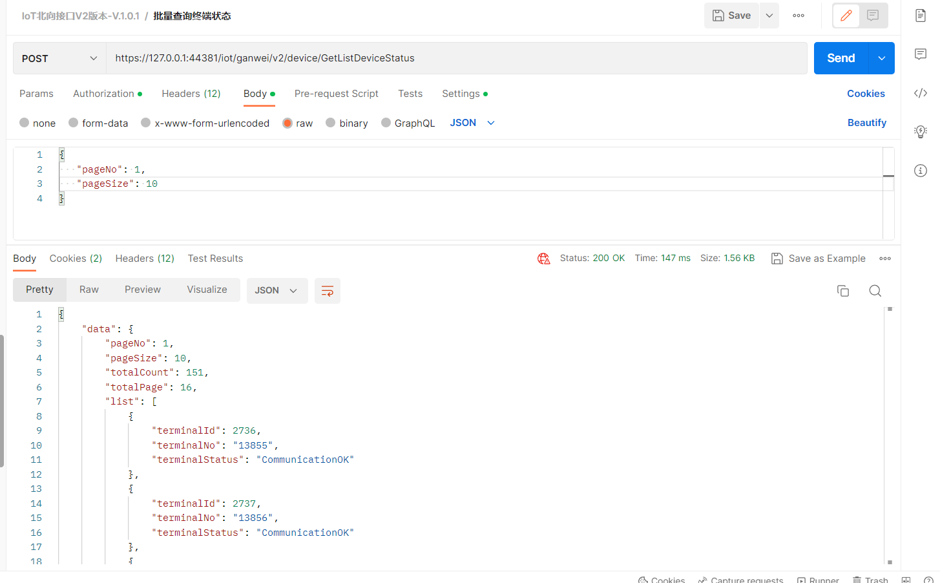The width and height of the screenshot is (940, 583).
Task: Click the Beautify link
Action: (866, 123)
